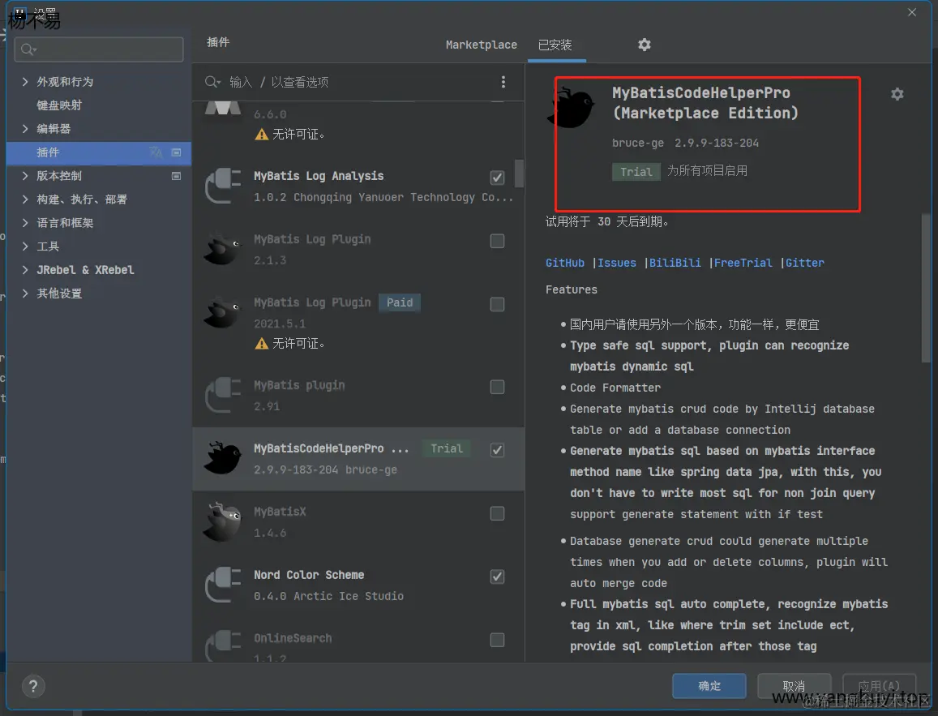Screen dimensions: 938x716
Task: Click the MyBatisX bird icon
Action: click(222, 521)
